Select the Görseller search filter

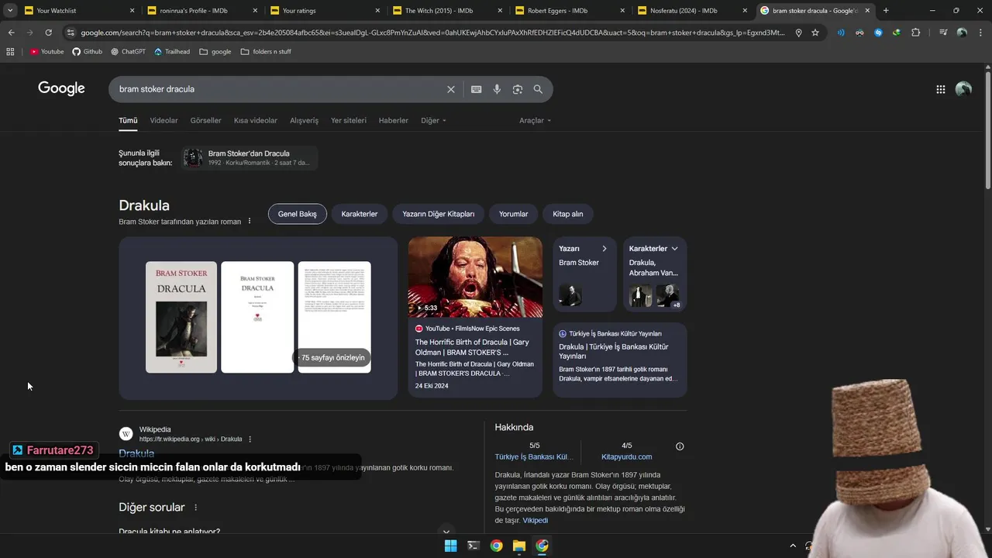coord(205,120)
